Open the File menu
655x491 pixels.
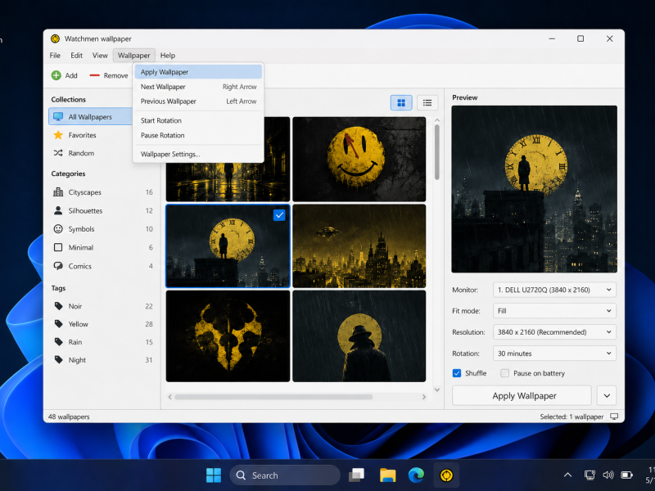55,55
